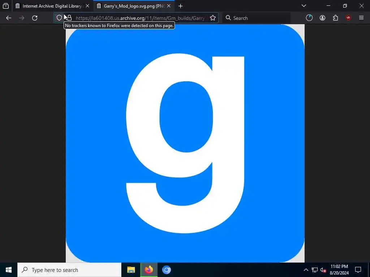Viewport: 370px width, 277px height.
Task: Show site security via the padlock icon
Action: 69,18
